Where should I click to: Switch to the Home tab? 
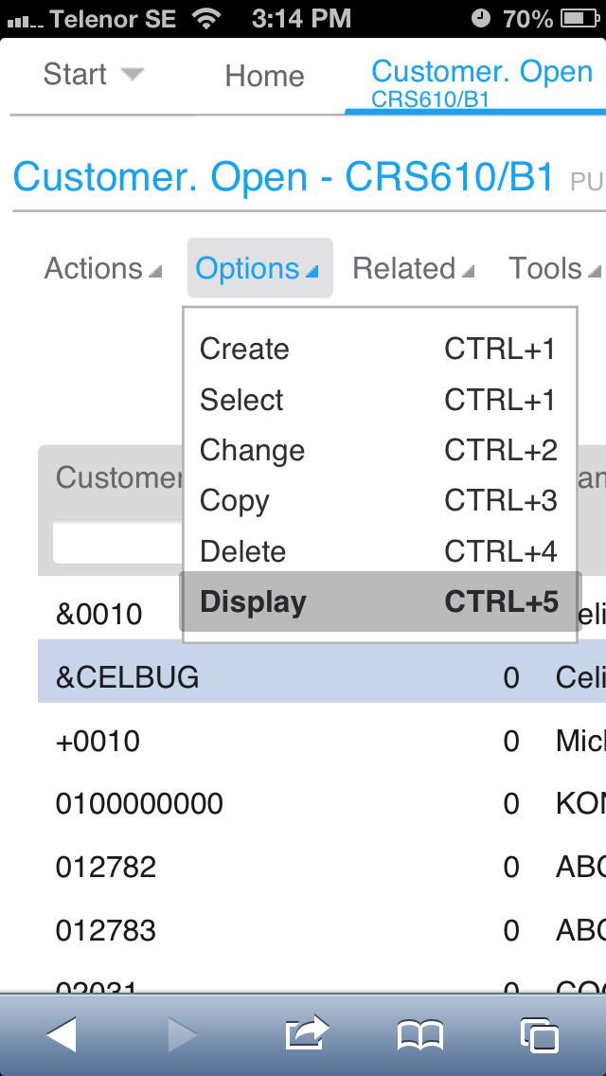[263, 76]
